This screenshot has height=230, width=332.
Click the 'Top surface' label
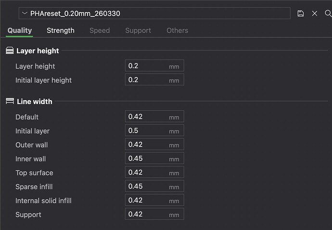click(34, 173)
